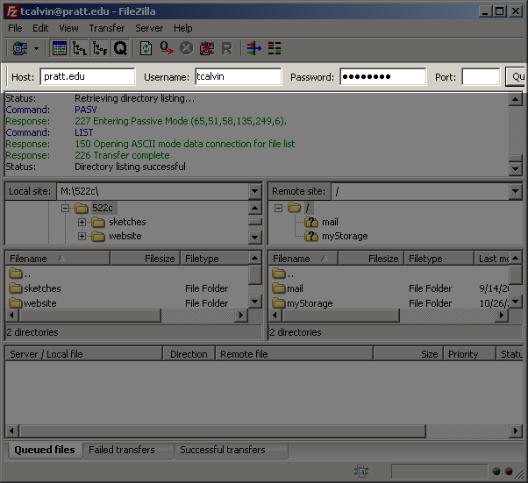Toggle message log display icon
Viewport: 528px width, 483px height.
click(x=60, y=49)
